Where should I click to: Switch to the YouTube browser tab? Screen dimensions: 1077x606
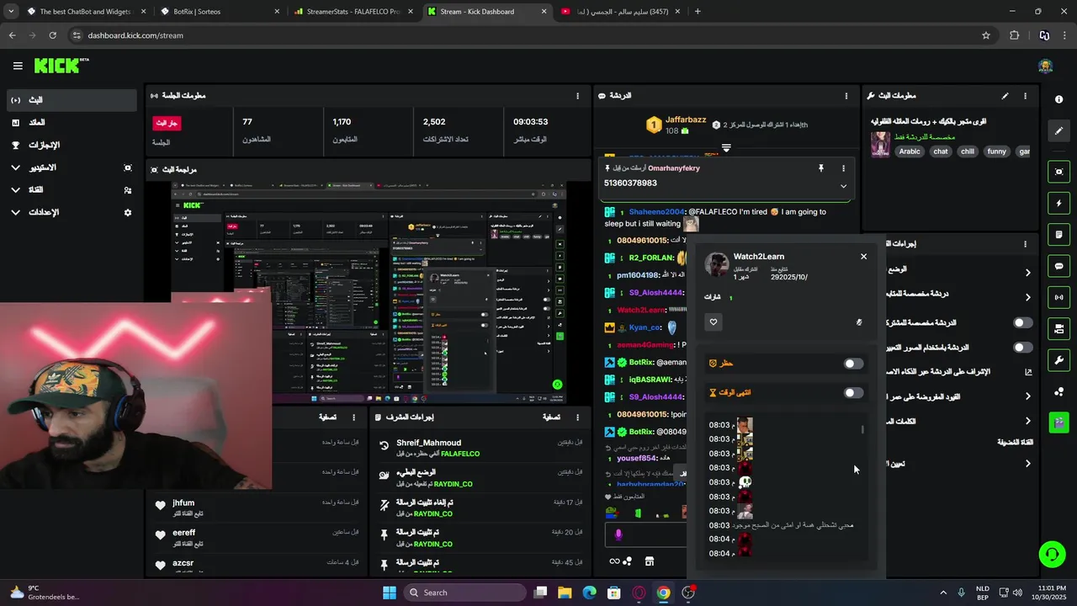620,12
